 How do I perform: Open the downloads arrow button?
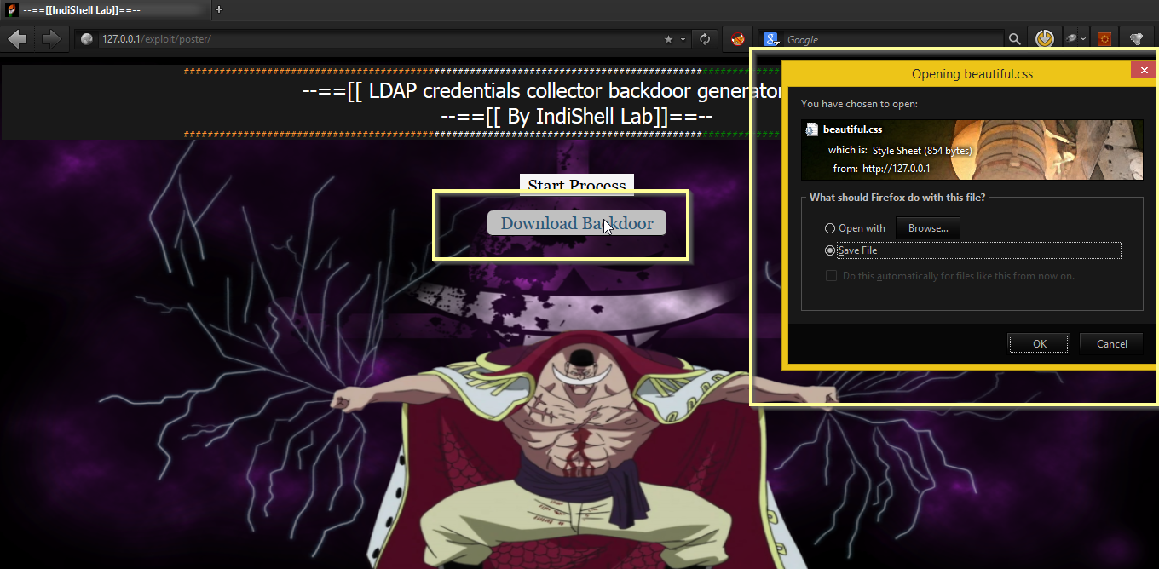point(1044,38)
